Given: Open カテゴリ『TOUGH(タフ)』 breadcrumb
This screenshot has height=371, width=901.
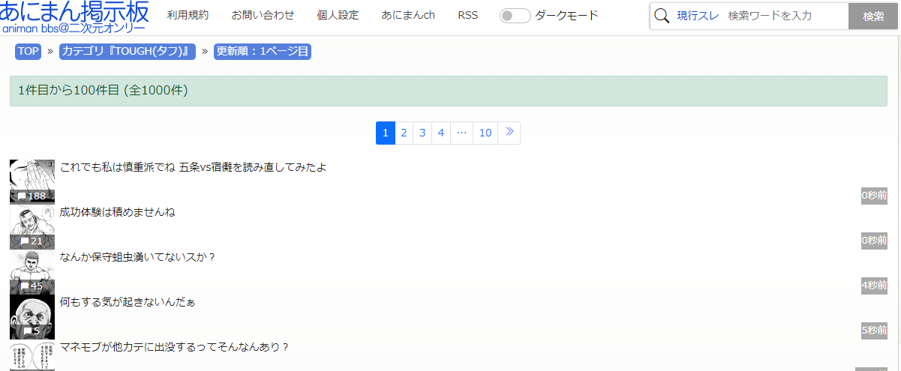Looking at the screenshot, I should click(x=128, y=52).
